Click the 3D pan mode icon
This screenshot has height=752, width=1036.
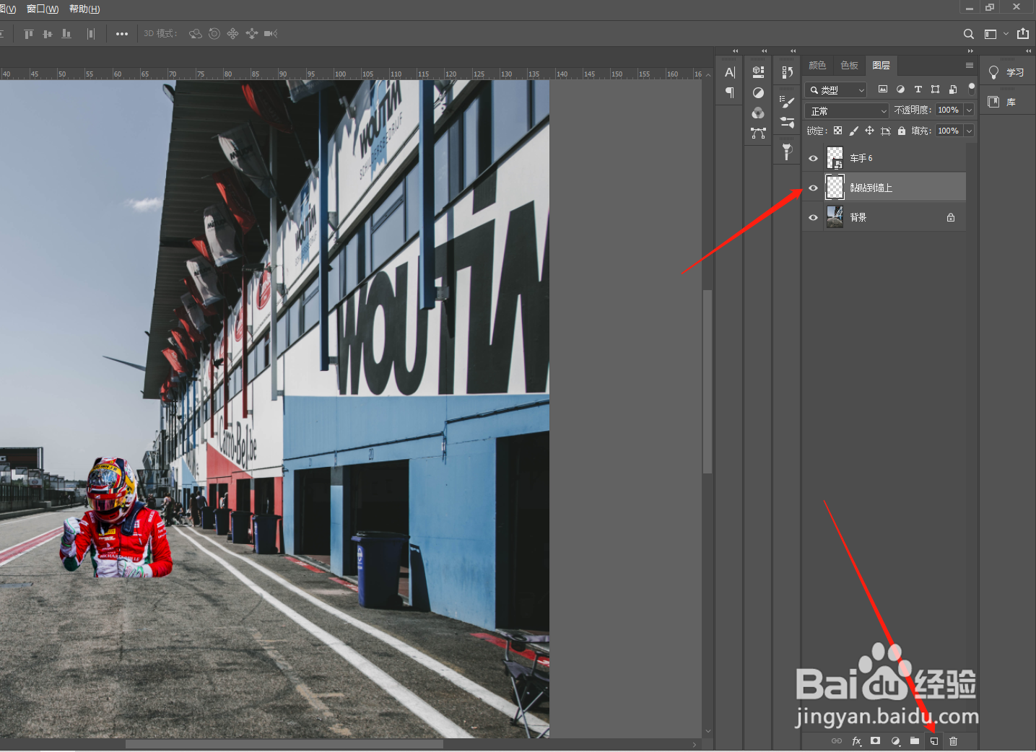coord(233,34)
